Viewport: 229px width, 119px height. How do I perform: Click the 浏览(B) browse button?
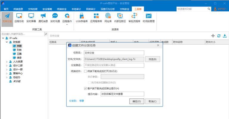(153, 59)
